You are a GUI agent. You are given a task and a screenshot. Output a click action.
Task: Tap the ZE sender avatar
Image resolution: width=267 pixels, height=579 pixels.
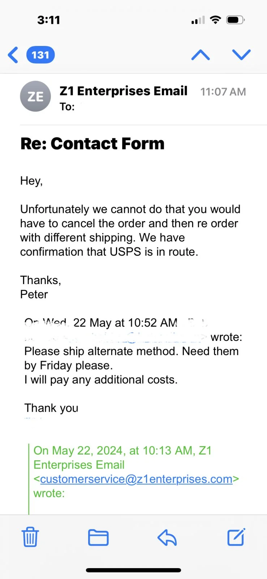coord(35,96)
